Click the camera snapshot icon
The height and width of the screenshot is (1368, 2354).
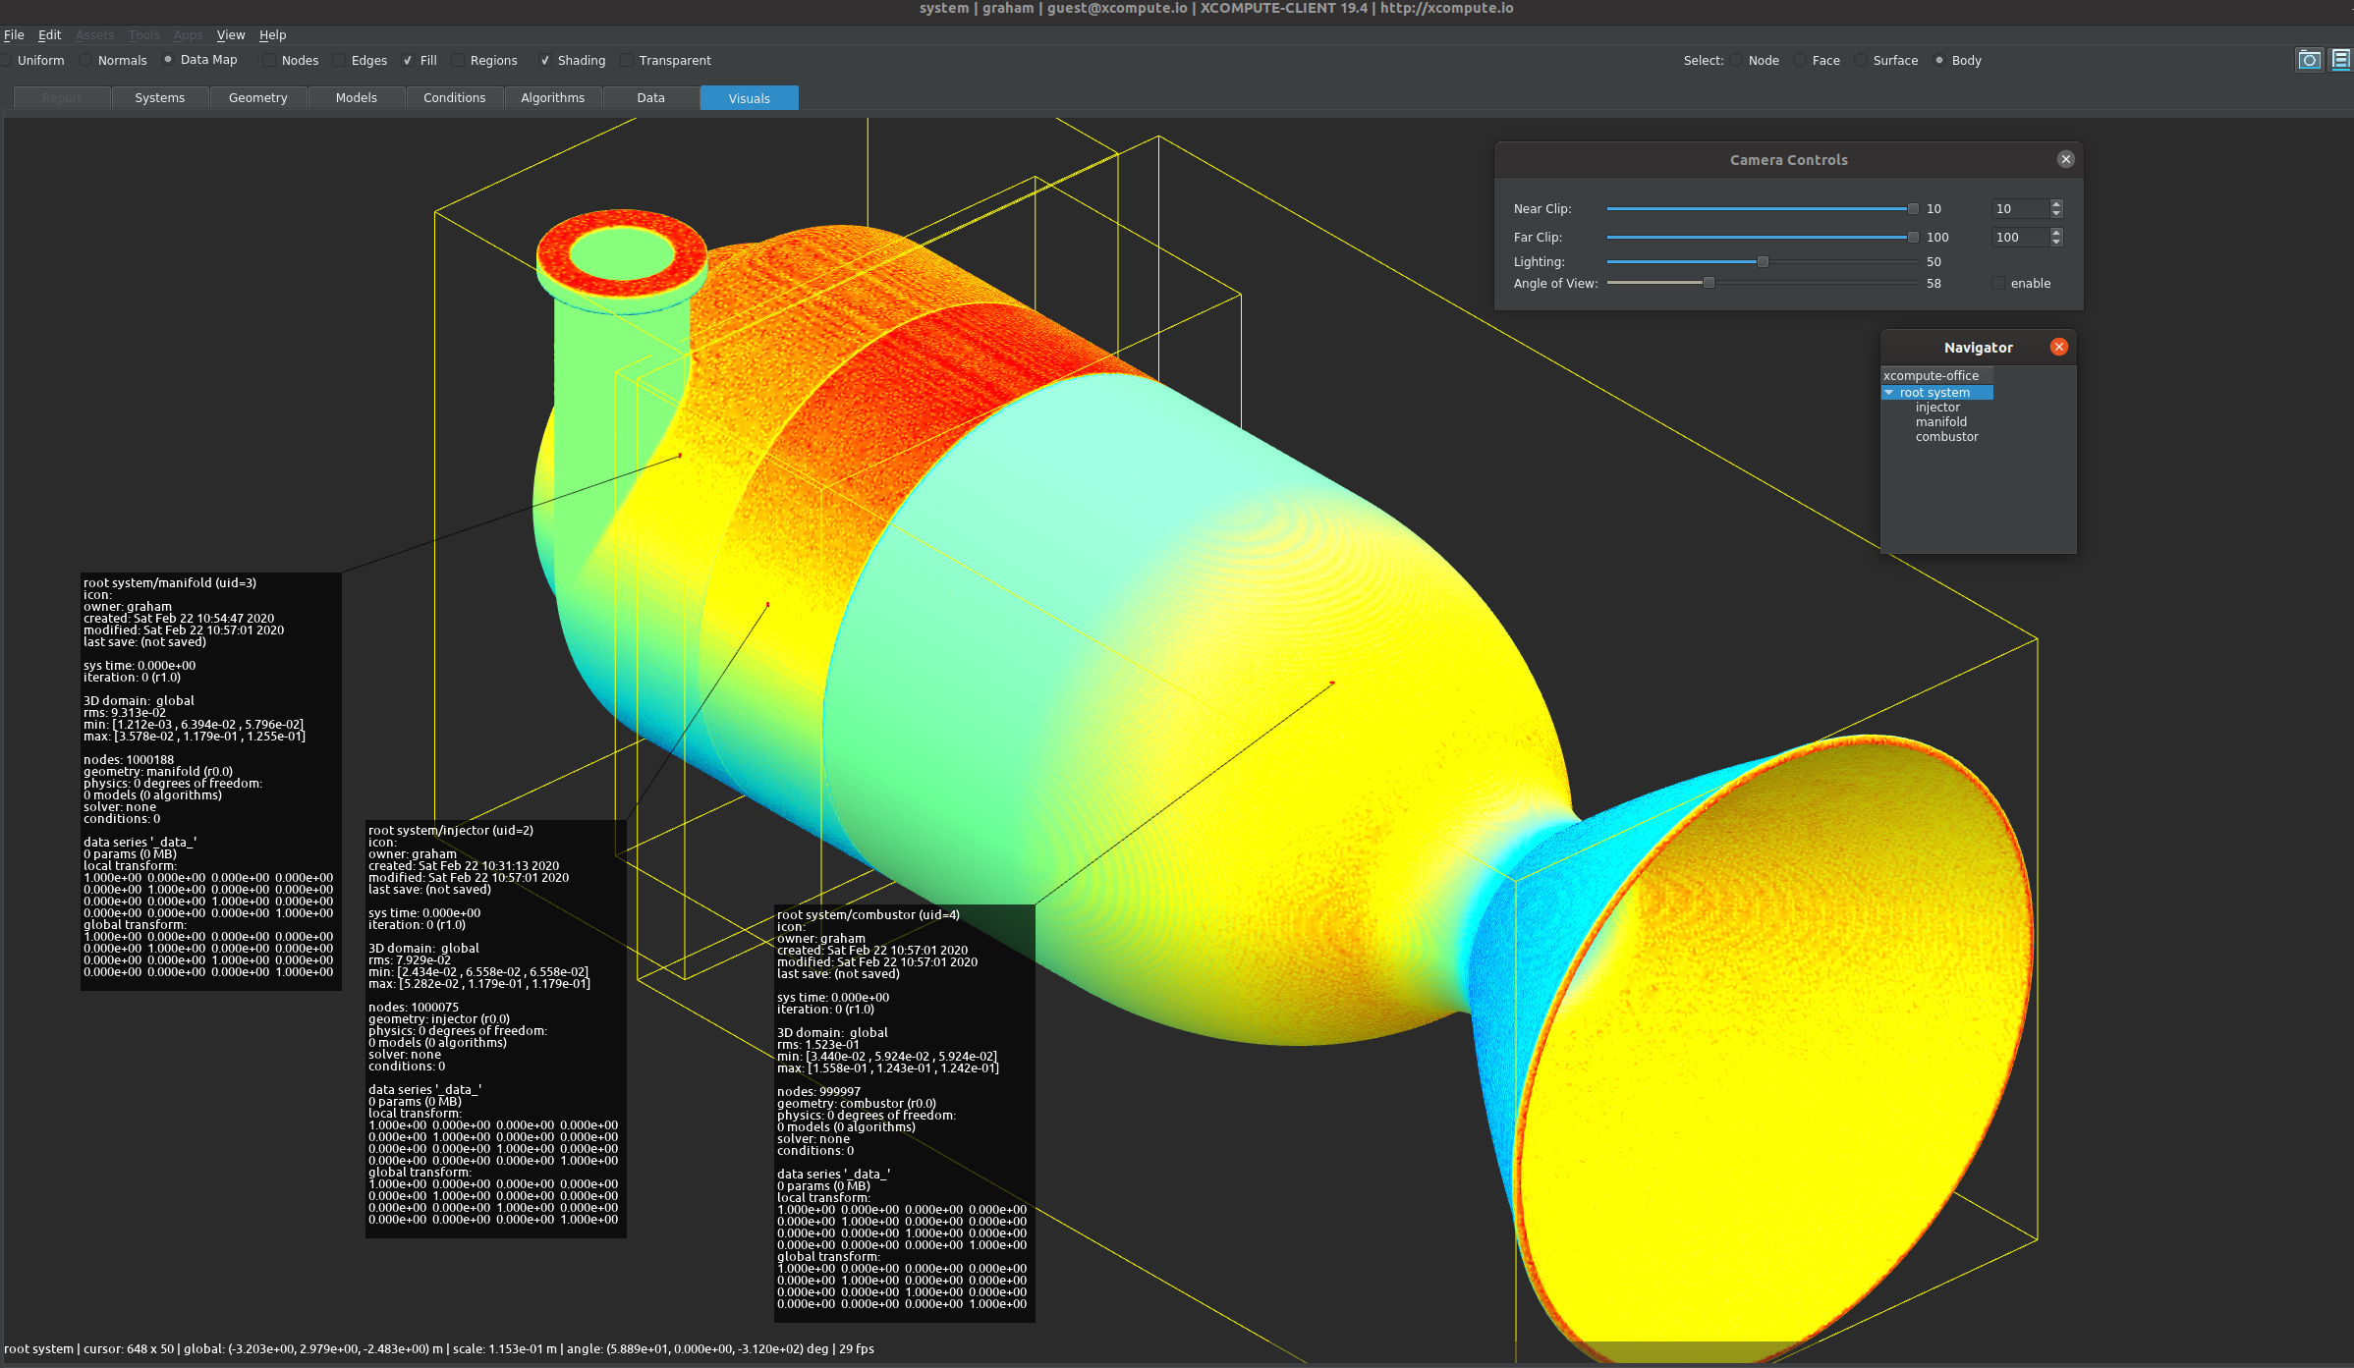click(x=2309, y=61)
